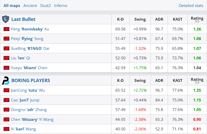The width and height of the screenshot is (207, 134).
Task: Select the All maps tab
Action: coord(12,6)
